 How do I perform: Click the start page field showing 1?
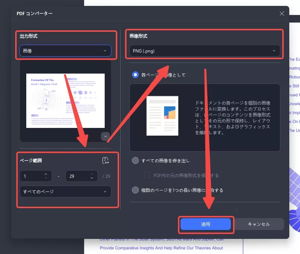pyautogui.click(x=36, y=176)
